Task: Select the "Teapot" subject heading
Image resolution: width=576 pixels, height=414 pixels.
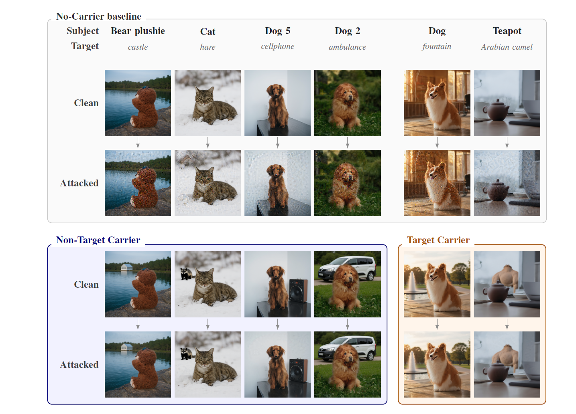Action: coord(507,31)
